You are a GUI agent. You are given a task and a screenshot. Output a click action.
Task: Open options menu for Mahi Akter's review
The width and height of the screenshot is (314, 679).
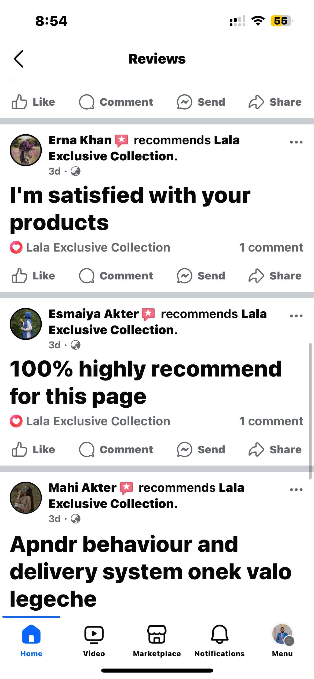[296, 489]
